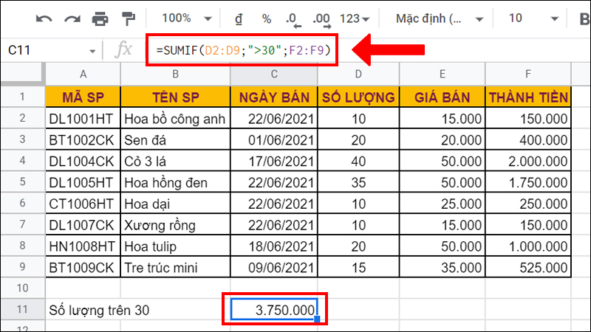Open the font size 10 dropdown

(x=533, y=18)
